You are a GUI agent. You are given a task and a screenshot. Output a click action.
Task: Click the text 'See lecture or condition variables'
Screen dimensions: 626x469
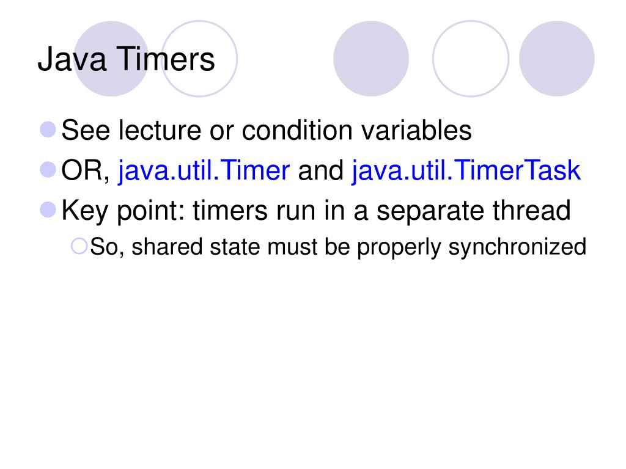coord(267,131)
